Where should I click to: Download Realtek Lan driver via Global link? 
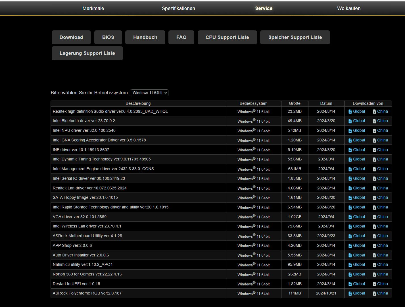[x=359, y=188]
